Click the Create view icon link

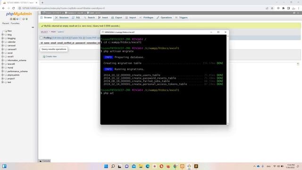pyautogui.click(x=50, y=57)
